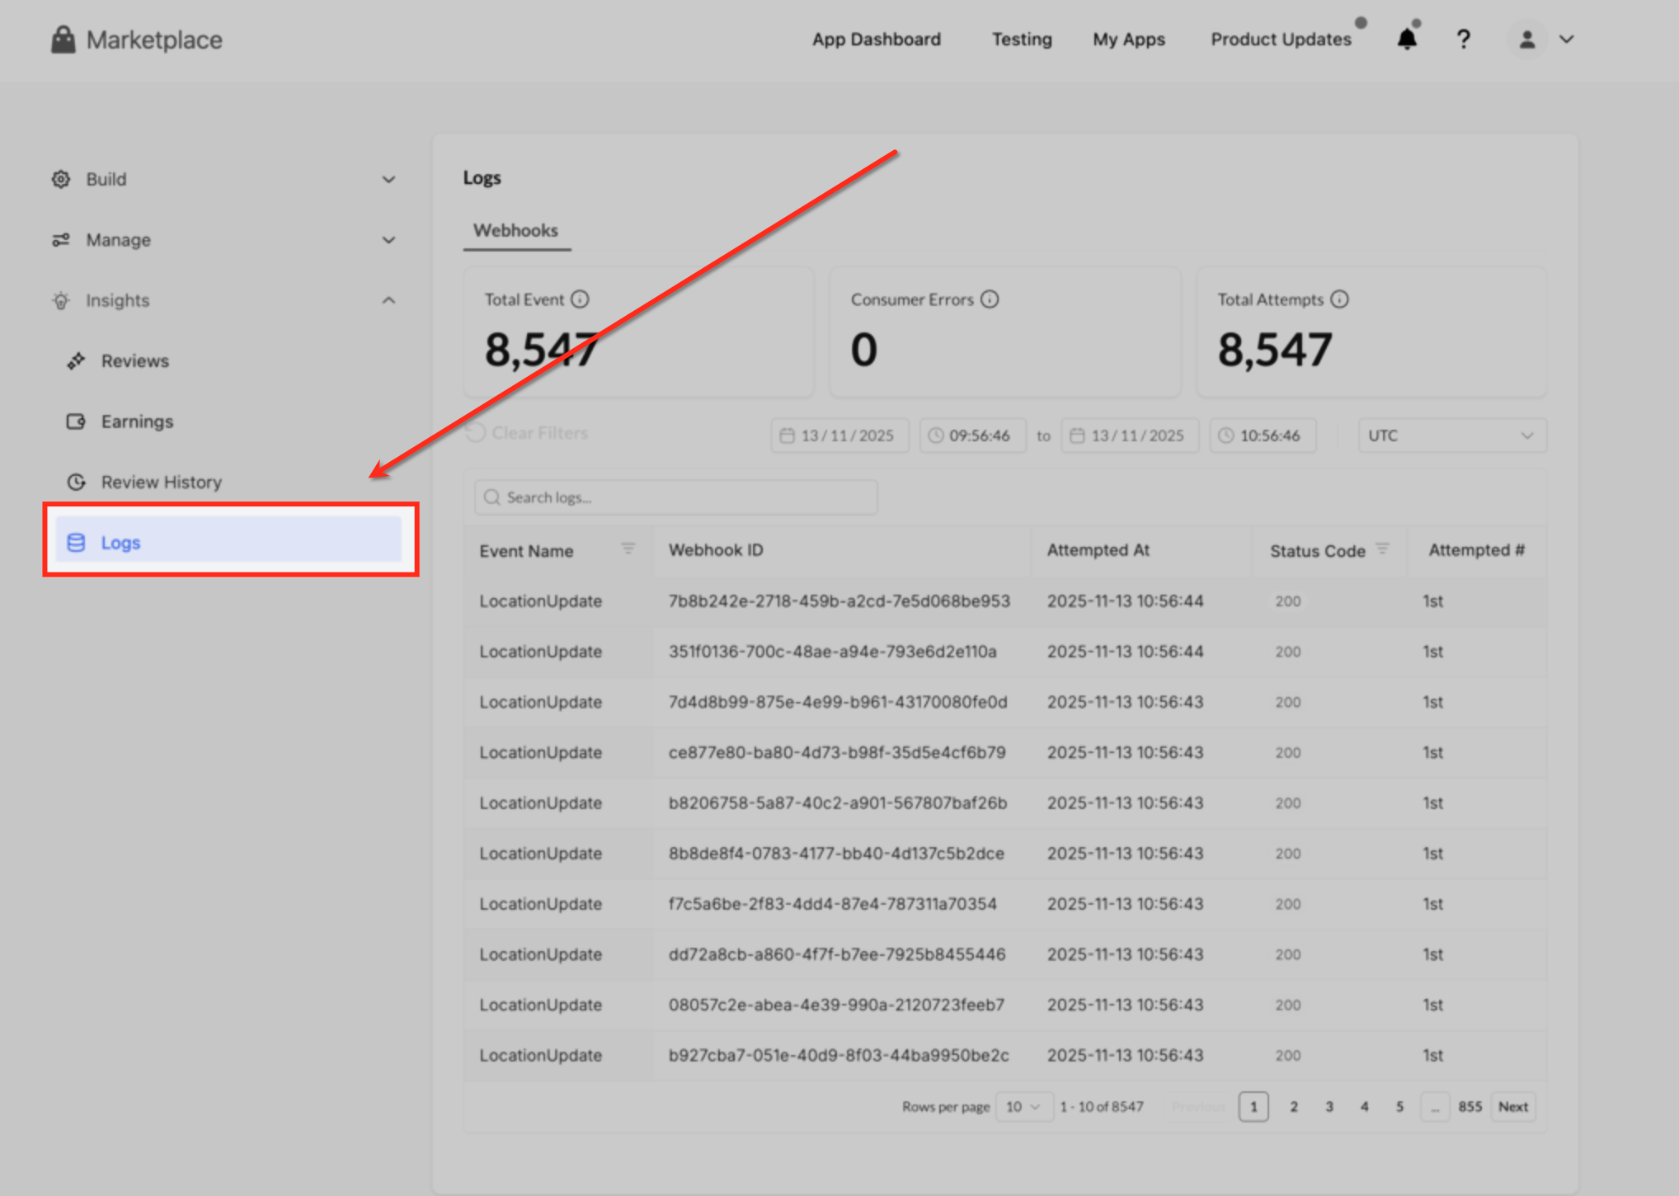Switch to the Webhooks tab
Viewport: 1679px width, 1196px height.
515,231
